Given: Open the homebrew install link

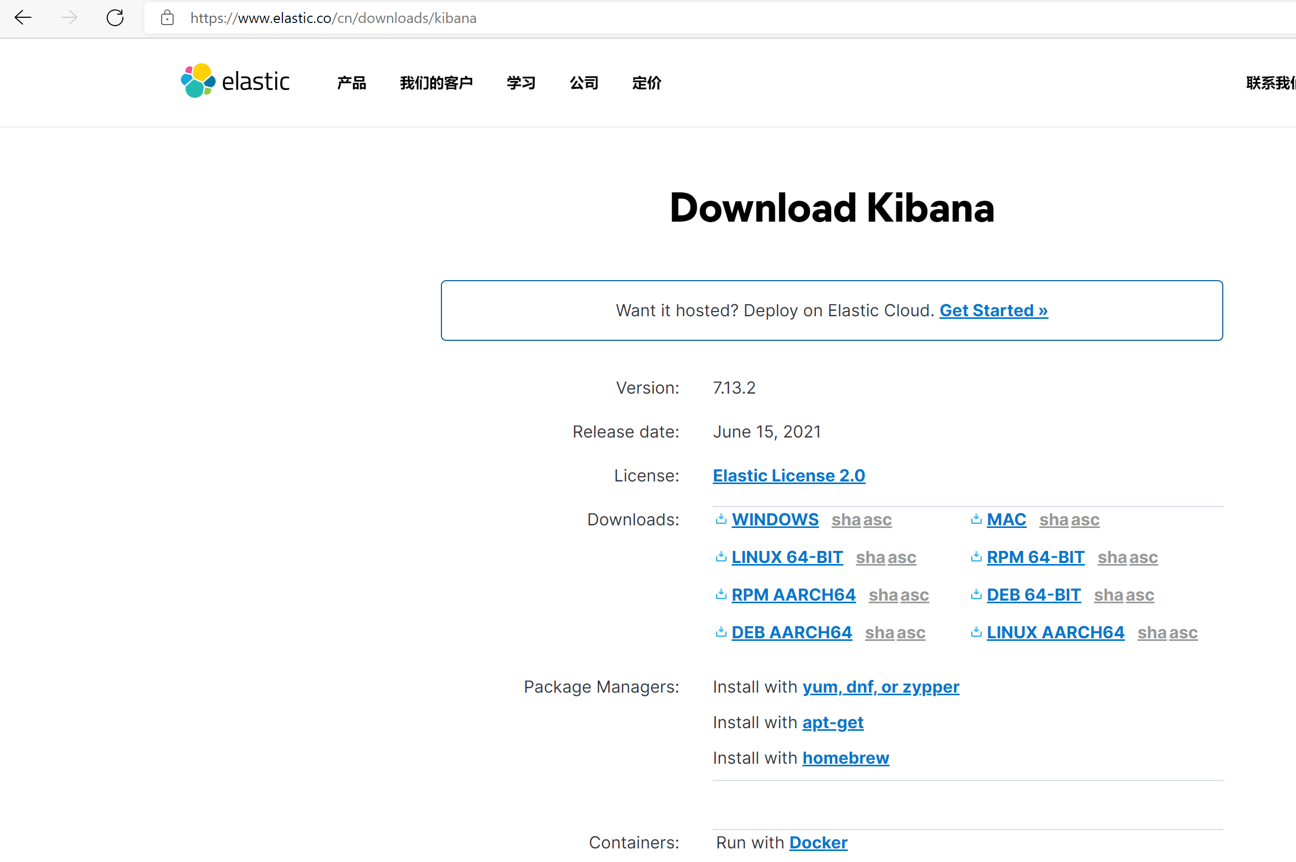Looking at the screenshot, I should [x=846, y=758].
